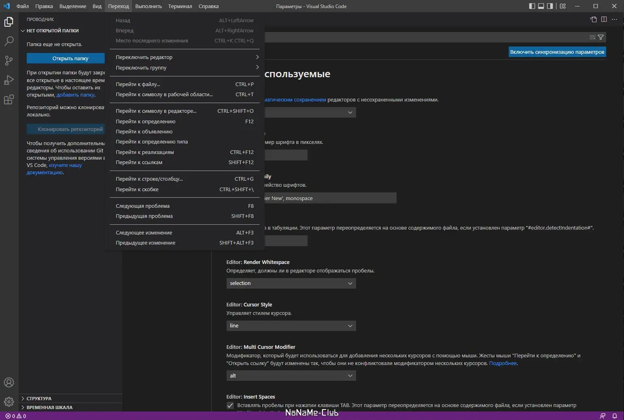Screen dimensions: 624x420
Task: Open the Run and Debug view
Action: coord(8,80)
